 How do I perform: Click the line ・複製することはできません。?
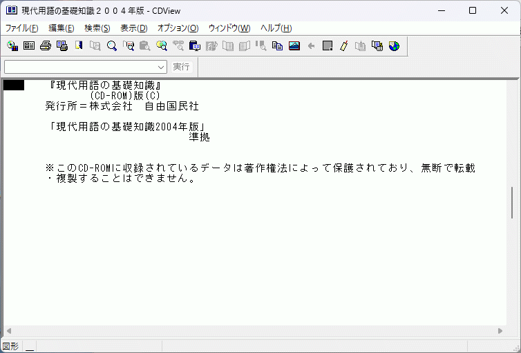click(x=121, y=178)
